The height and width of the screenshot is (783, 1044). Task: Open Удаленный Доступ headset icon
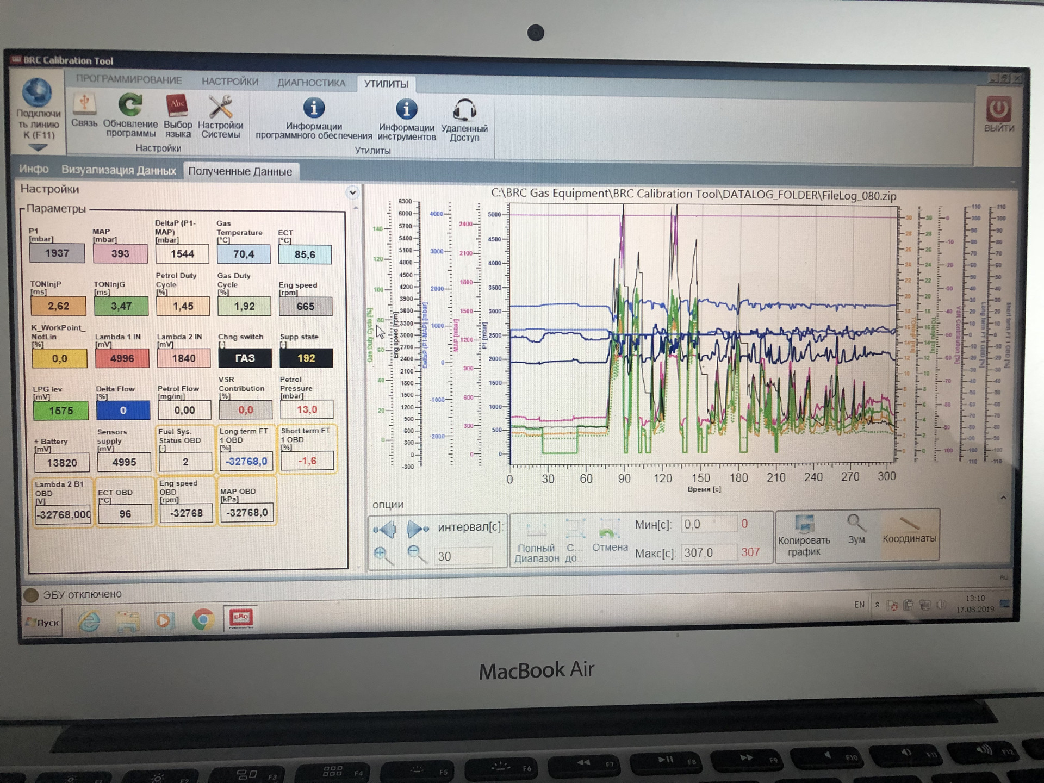(x=464, y=110)
